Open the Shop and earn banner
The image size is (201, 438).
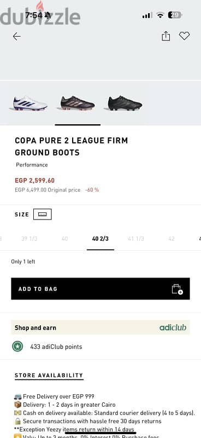click(x=100, y=327)
